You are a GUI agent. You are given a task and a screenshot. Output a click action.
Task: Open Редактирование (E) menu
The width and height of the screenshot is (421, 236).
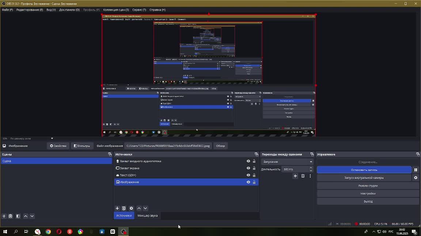tap(30, 9)
